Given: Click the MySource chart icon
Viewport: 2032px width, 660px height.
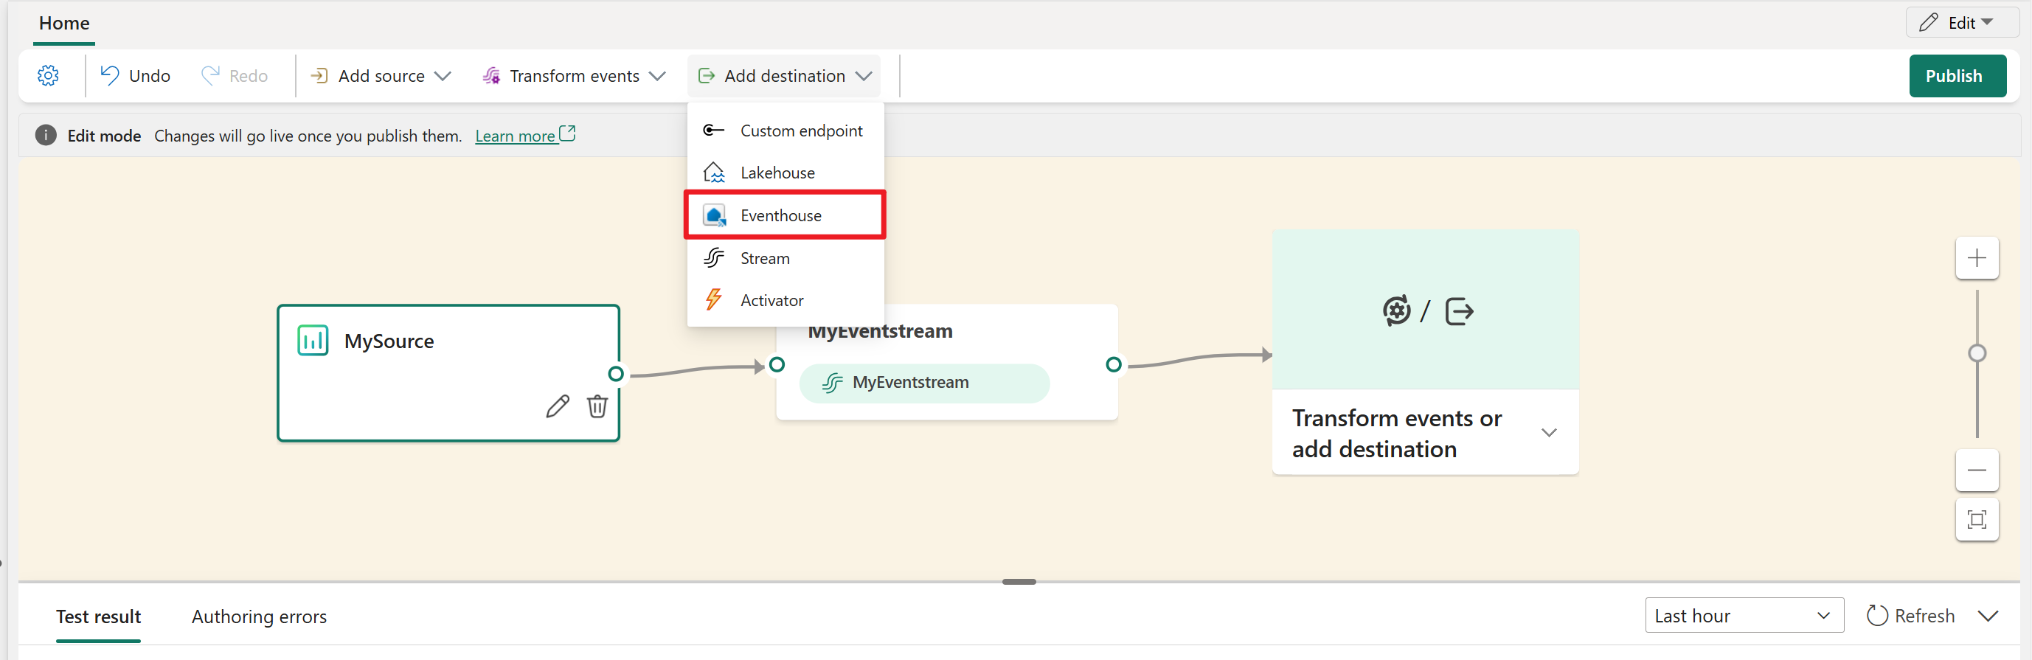Looking at the screenshot, I should coord(313,341).
